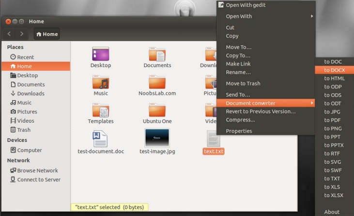Click the Pictures camera icon in sidebar
This screenshot has height=216, width=354.
pyautogui.click(x=13, y=112)
